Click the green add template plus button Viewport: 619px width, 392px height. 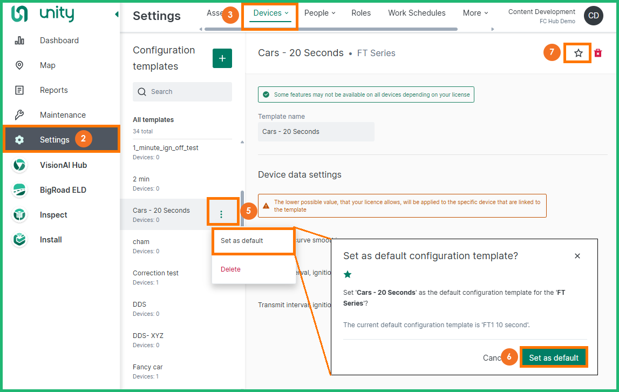[222, 58]
